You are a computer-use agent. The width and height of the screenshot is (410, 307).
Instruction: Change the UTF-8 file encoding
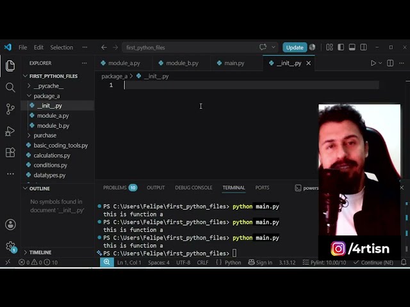183,262
